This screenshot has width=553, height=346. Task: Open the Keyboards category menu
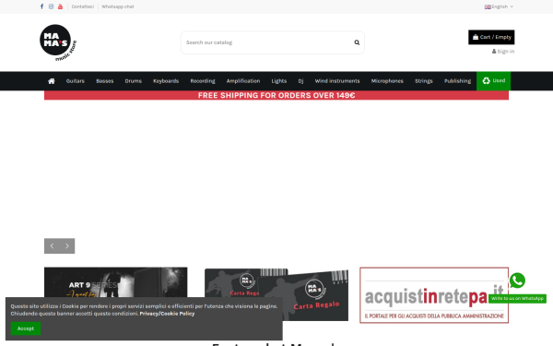click(166, 81)
